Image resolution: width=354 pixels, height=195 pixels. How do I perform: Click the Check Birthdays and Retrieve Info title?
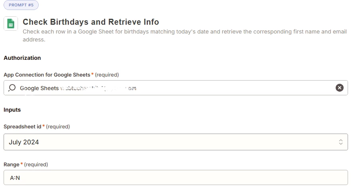pos(91,22)
